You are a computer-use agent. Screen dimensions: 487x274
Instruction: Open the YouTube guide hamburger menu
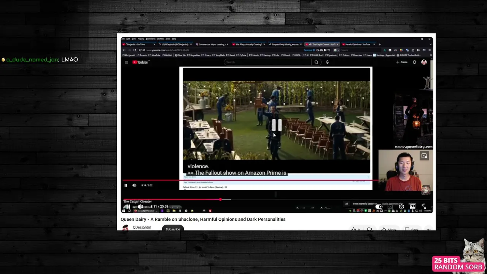coord(126,62)
